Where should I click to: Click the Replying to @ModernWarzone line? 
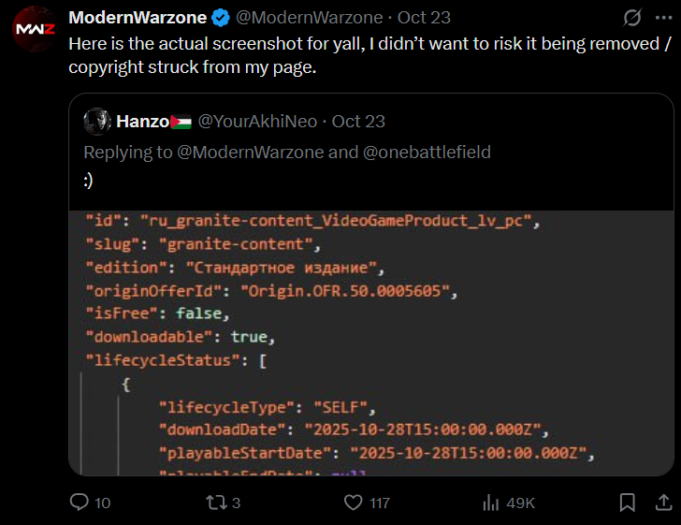(286, 153)
